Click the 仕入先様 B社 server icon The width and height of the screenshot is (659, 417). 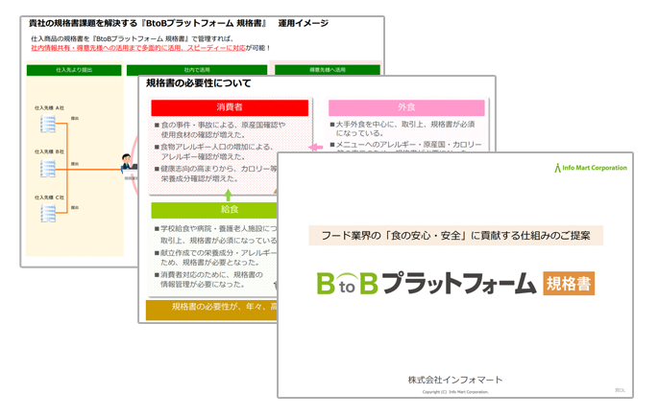pos(48,168)
